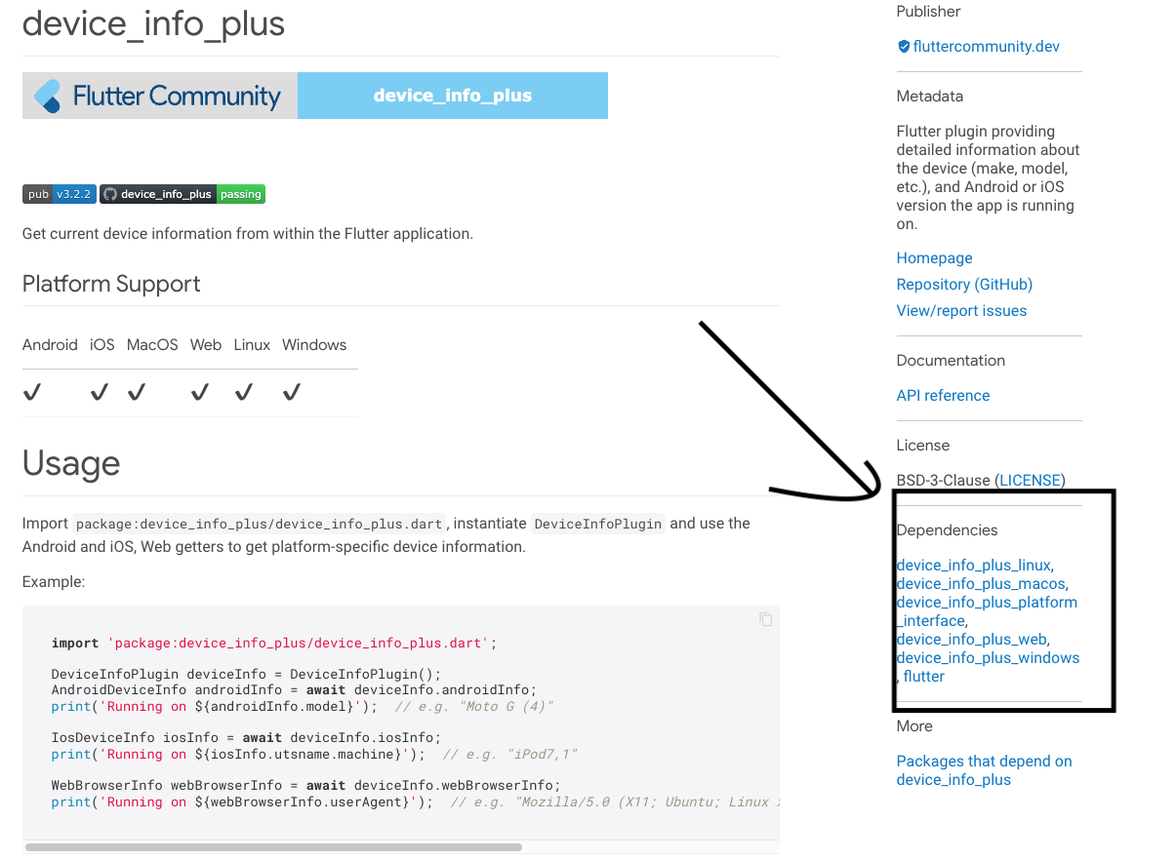Click the MacOS column header
The width and height of the screenshot is (1176, 861).
point(152,344)
